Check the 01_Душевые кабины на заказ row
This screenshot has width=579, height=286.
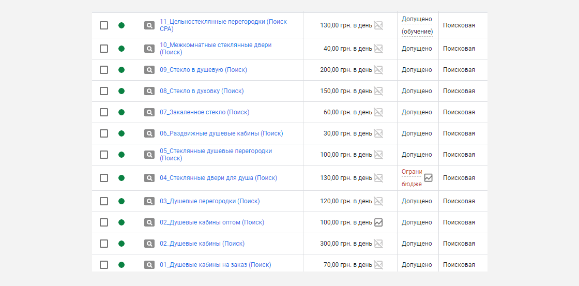pyautogui.click(x=104, y=265)
